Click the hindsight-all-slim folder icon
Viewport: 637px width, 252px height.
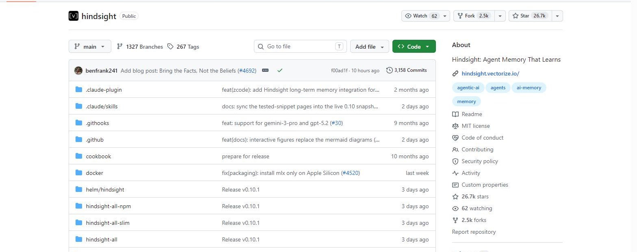click(x=79, y=223)
